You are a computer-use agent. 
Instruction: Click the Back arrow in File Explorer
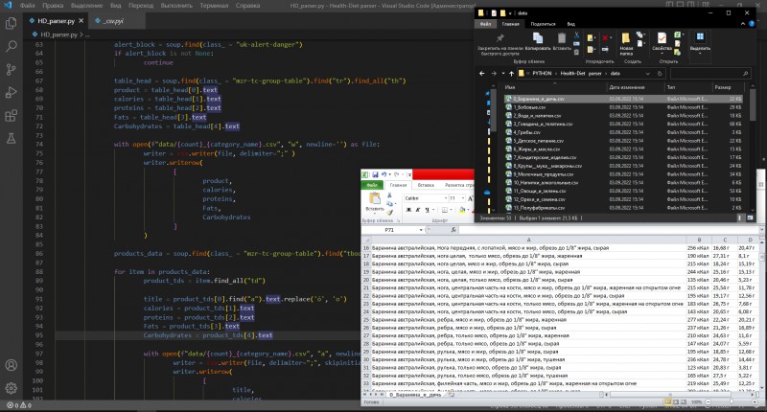(482, 74)
